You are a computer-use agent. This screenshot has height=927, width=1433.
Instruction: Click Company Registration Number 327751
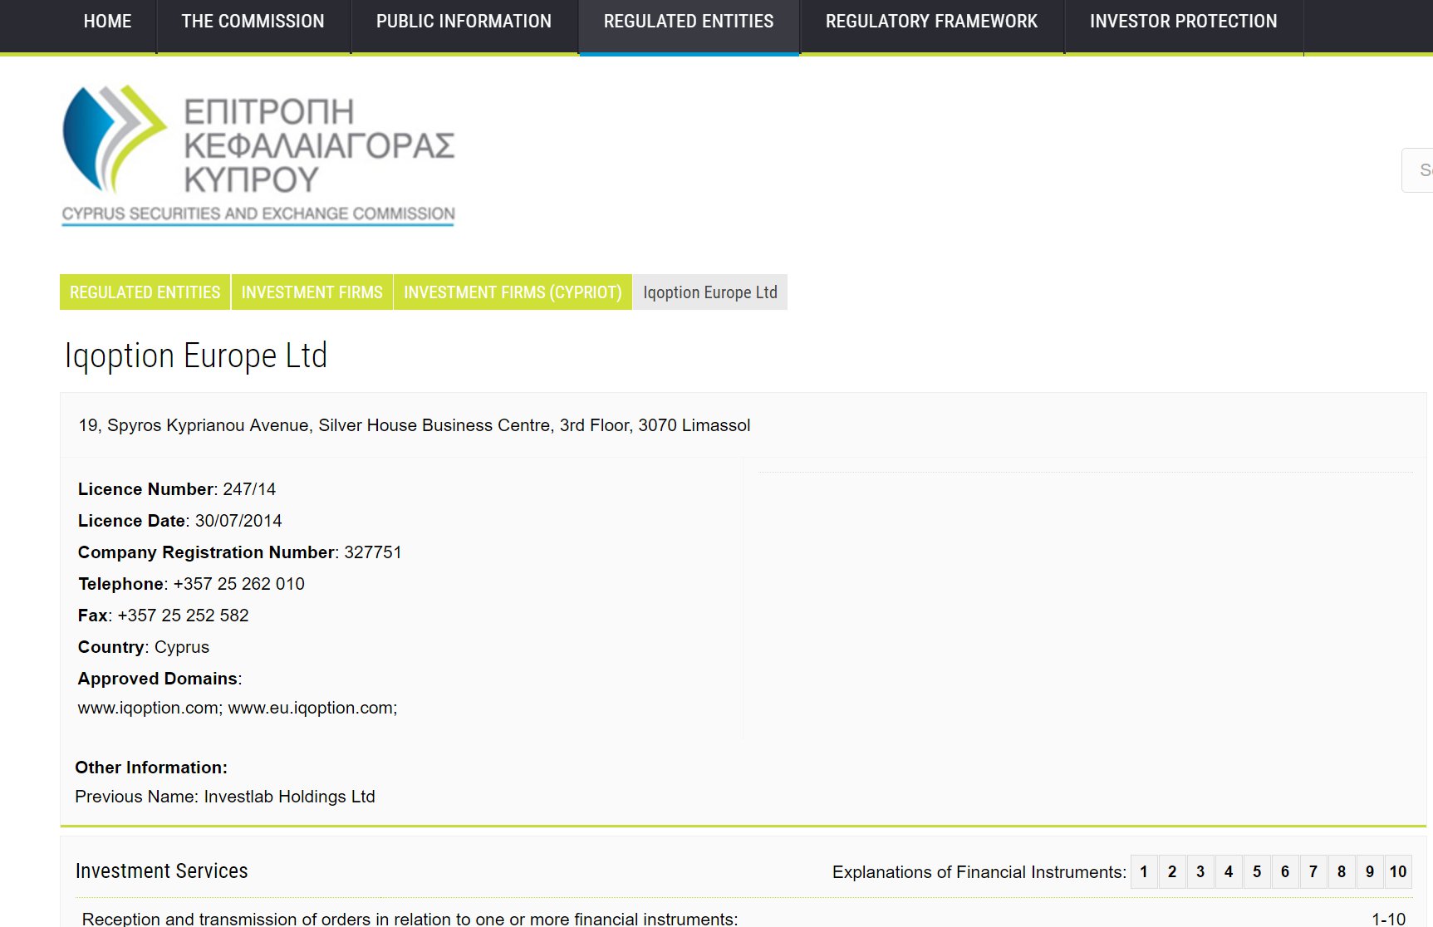240,552
